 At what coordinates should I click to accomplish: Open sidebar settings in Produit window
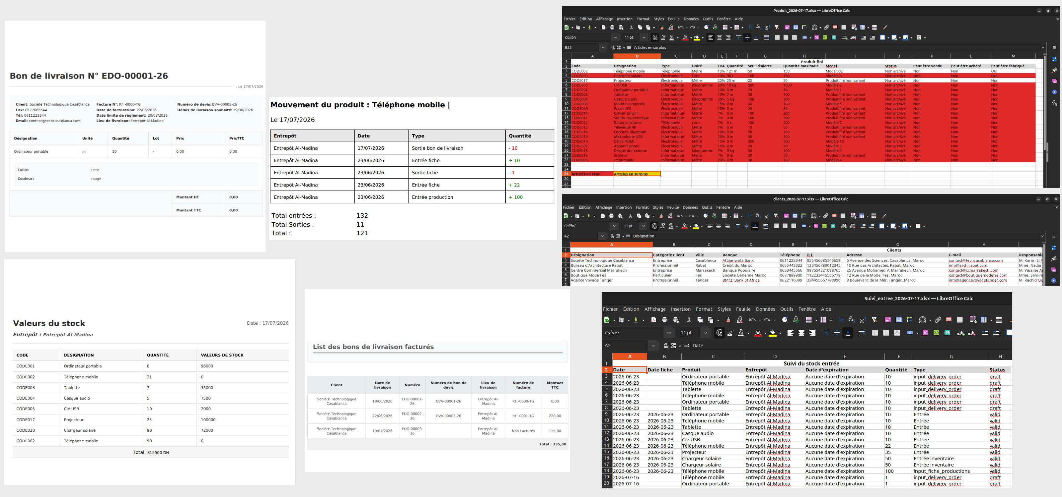[1054, 48]
